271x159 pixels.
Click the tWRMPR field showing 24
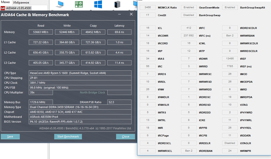click(x=230, y=151)
